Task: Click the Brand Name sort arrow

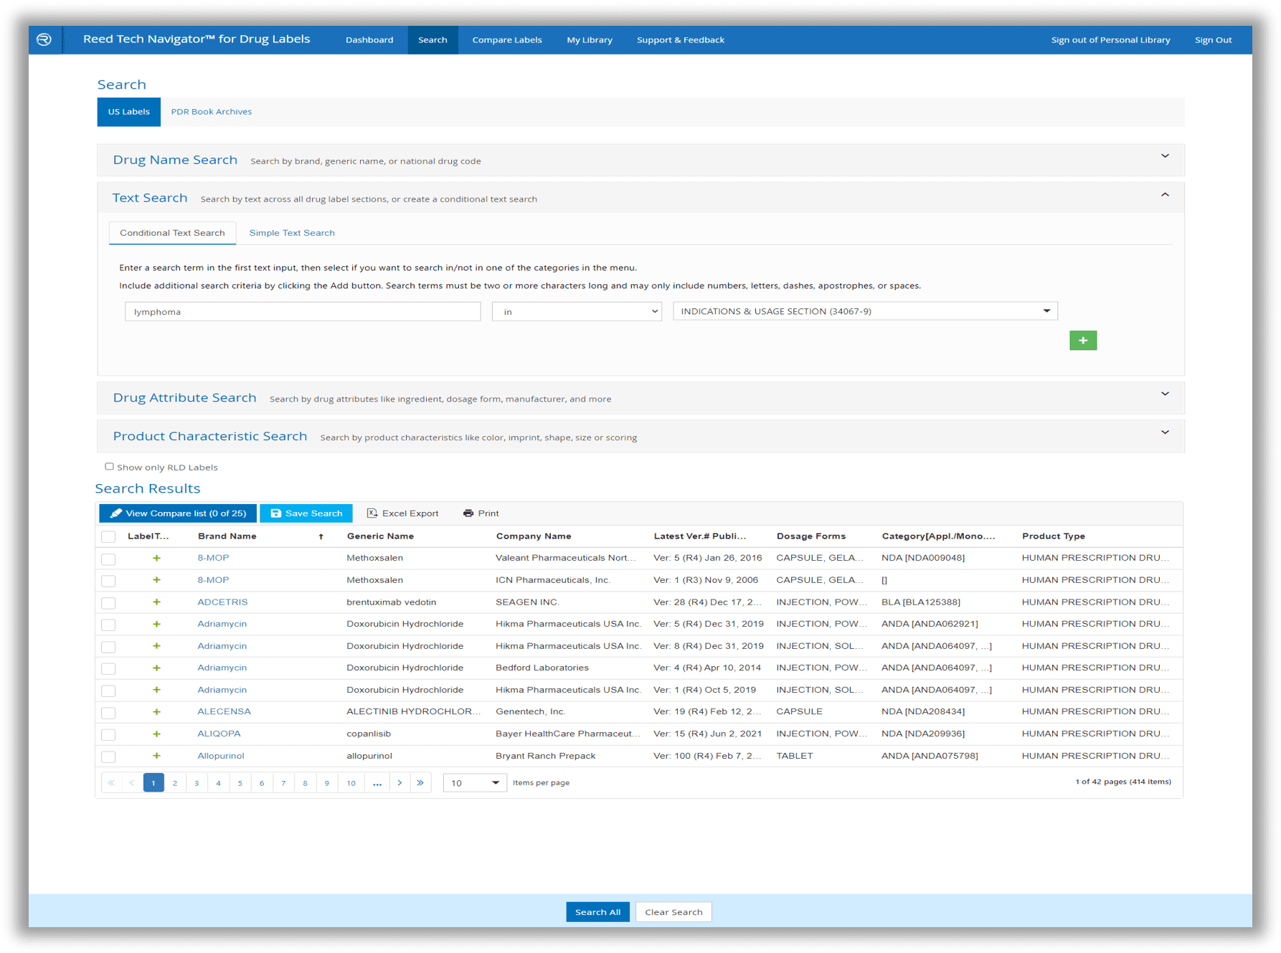Action: click(x=321, y=536)
